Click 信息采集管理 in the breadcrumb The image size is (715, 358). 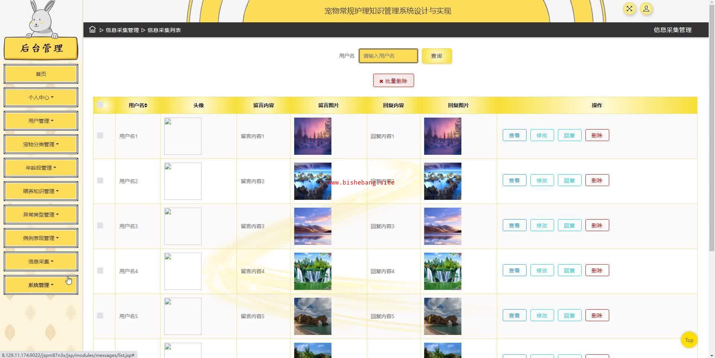click(x=122, y=30)
